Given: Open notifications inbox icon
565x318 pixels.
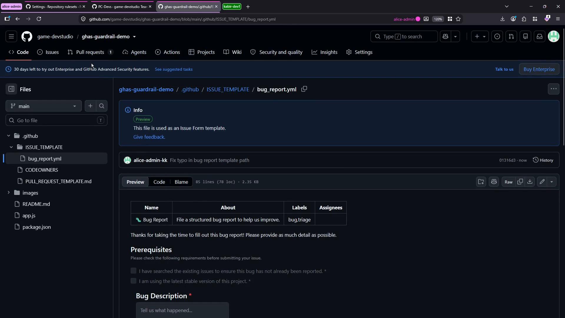Looking at the screenshot, I should (x=539, y=37).
